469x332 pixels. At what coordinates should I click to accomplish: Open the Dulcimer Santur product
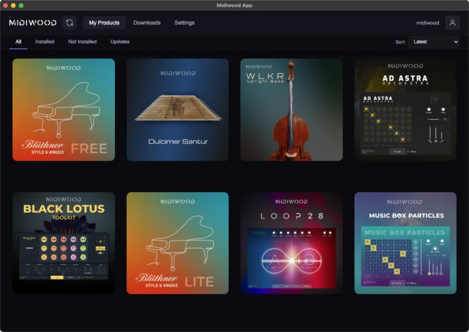(178, 110)
